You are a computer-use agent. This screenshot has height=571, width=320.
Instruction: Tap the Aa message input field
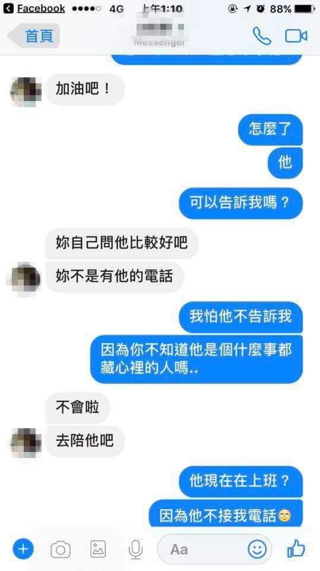coord(214,549)
